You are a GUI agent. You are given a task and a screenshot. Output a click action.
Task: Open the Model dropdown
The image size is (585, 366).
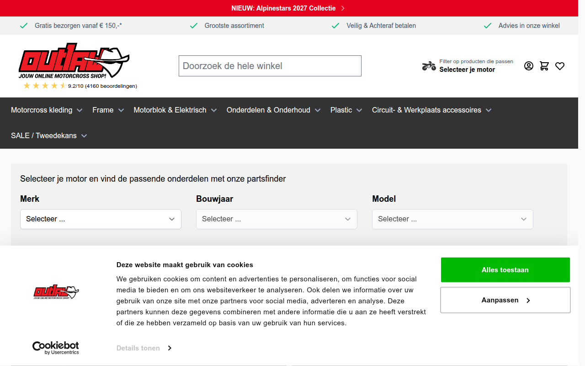452,219
